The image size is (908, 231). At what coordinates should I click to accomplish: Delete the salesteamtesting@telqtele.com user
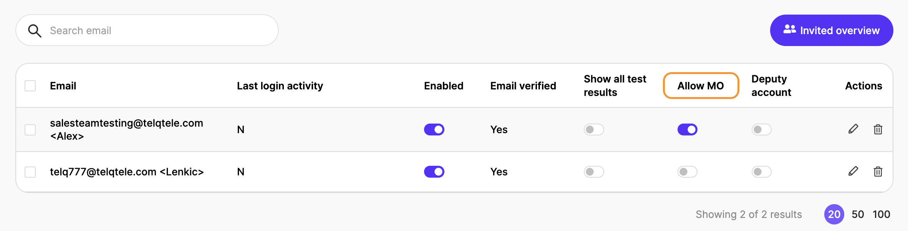pos(878,129)
